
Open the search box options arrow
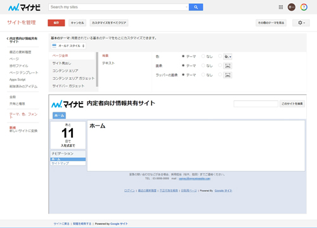[x=186, y=7]
